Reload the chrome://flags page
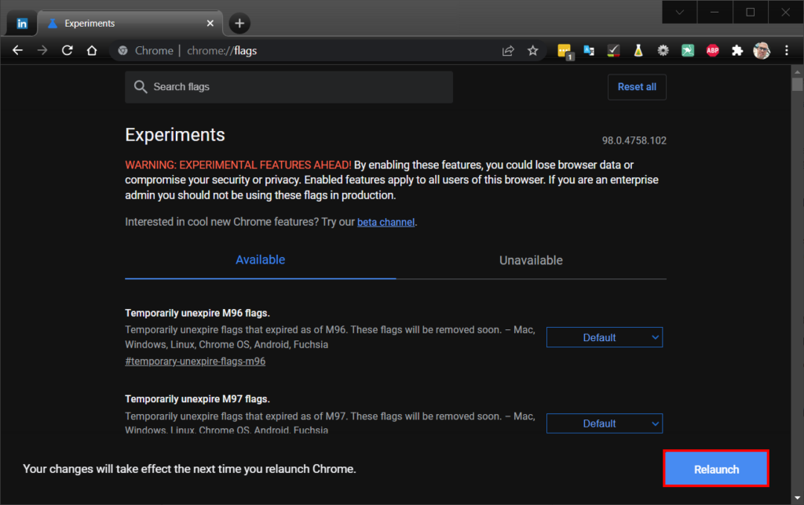This screenshot has height=505, width=804. (x=68, y=50)
